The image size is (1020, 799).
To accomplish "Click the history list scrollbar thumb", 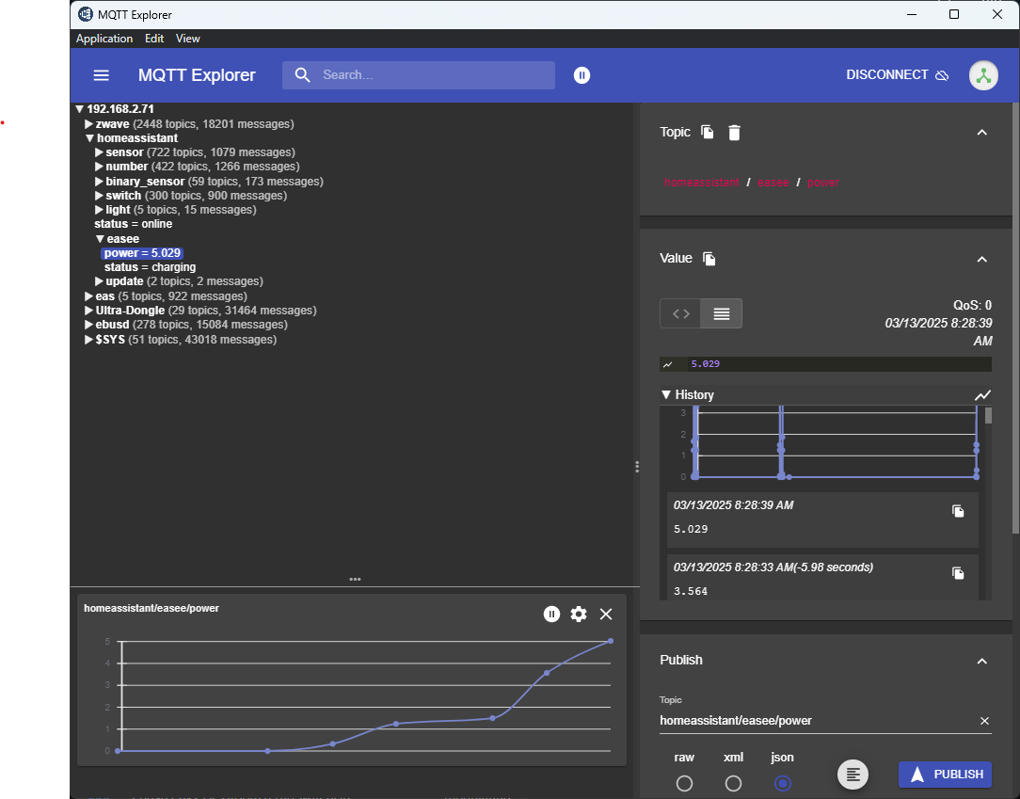I will click(x=988, y=416).
